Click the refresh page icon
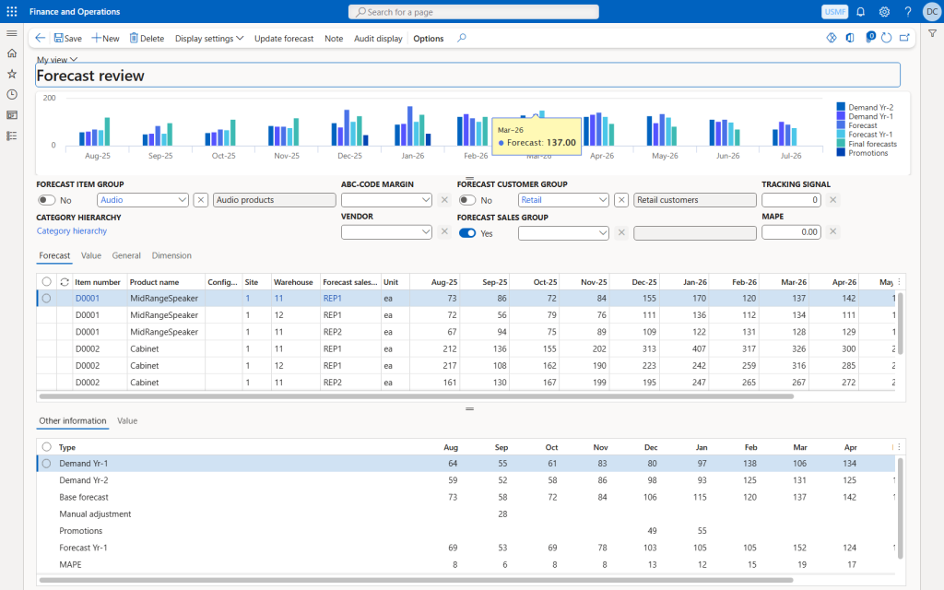This screenshot has height=590, width=944. coord(886,38)
